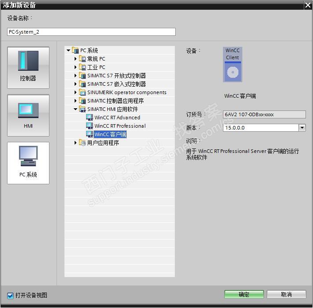This screenshot has width=313, height=308.
Task: Collapse SIMATIC HMI 应用软件 node
Action: (x=75, y=109)
